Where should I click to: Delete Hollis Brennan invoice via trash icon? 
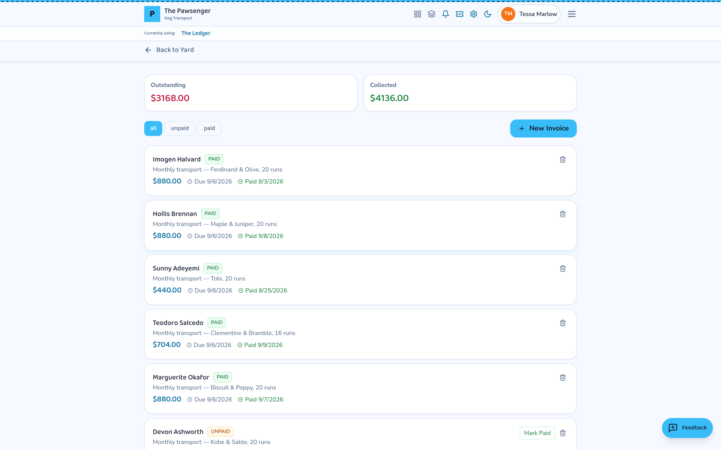[x=563, y=214]
